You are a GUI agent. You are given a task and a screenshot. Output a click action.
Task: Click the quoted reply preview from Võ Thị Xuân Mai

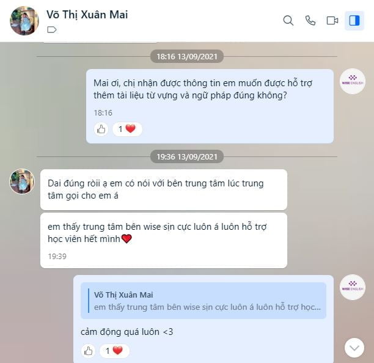tap(204, 301)
